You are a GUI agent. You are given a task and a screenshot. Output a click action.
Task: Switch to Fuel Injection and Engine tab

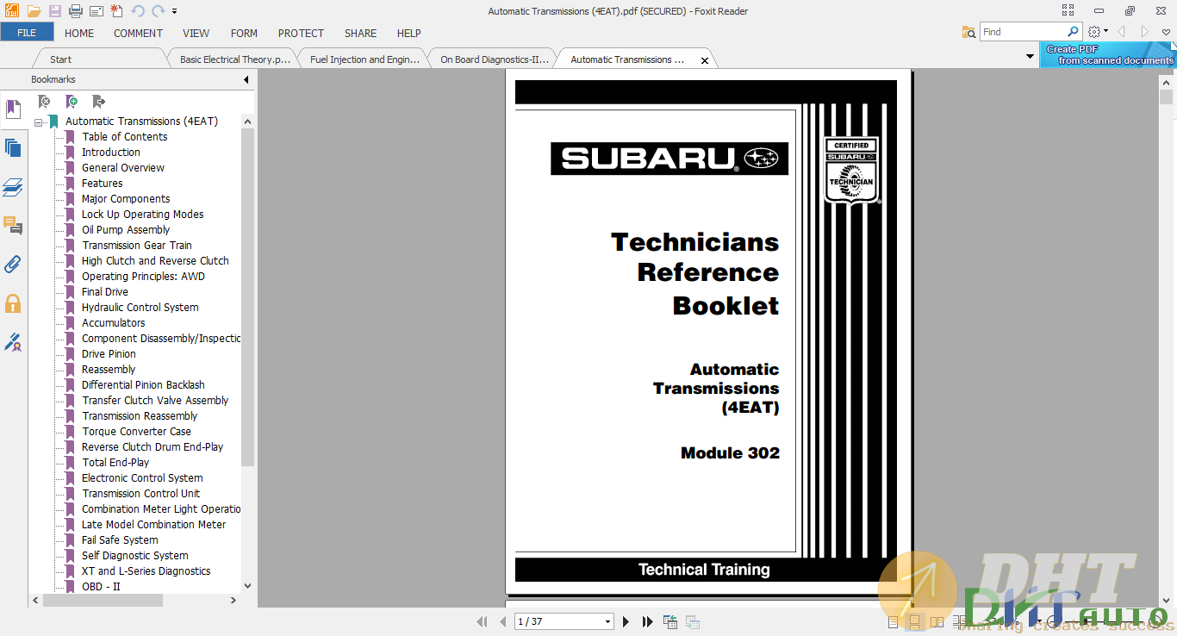364,59
